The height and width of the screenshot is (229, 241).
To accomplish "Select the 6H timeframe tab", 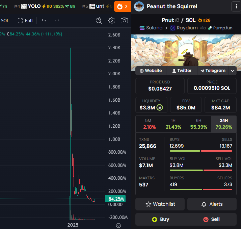I will click(198, 124).
